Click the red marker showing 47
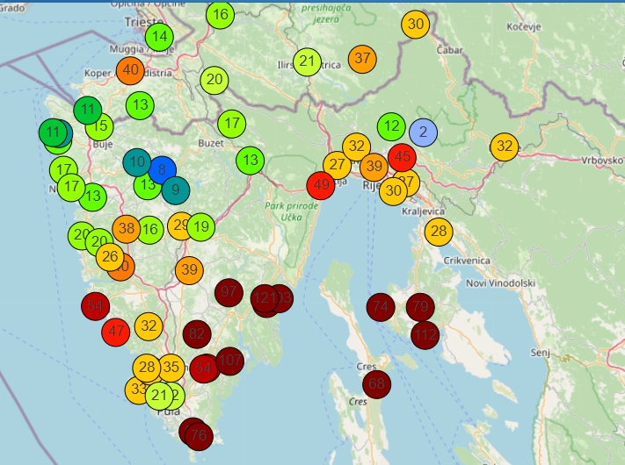Screen dimensions: 625x465 tap(116, 332)
